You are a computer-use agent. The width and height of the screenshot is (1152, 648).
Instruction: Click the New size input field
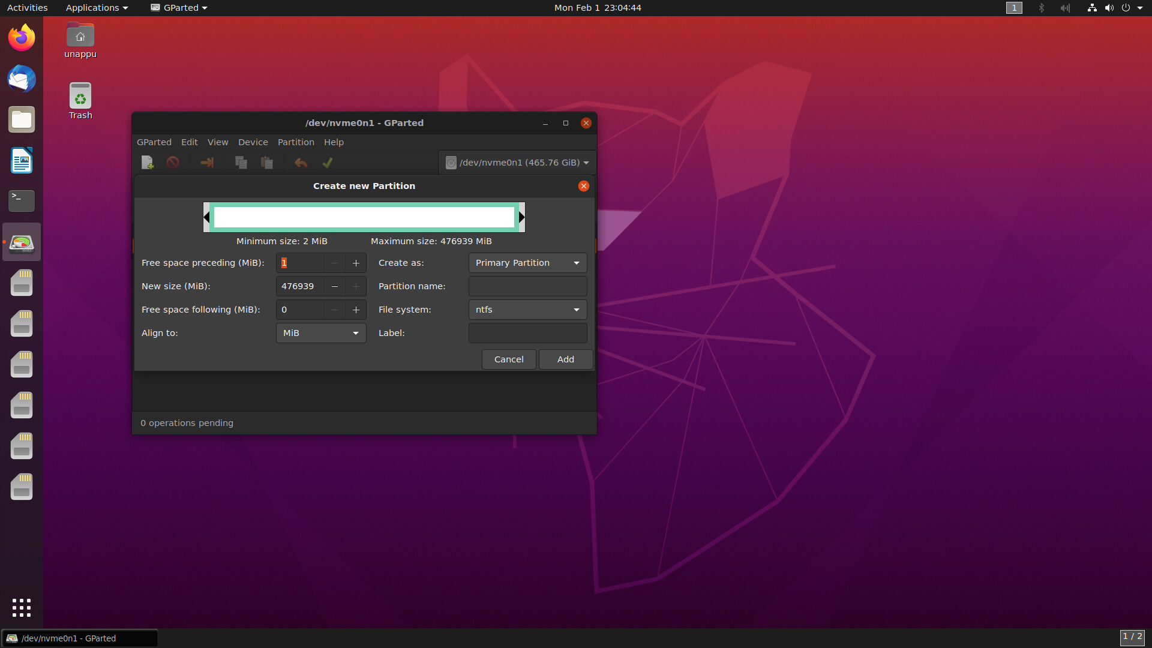tap(300, 286)
